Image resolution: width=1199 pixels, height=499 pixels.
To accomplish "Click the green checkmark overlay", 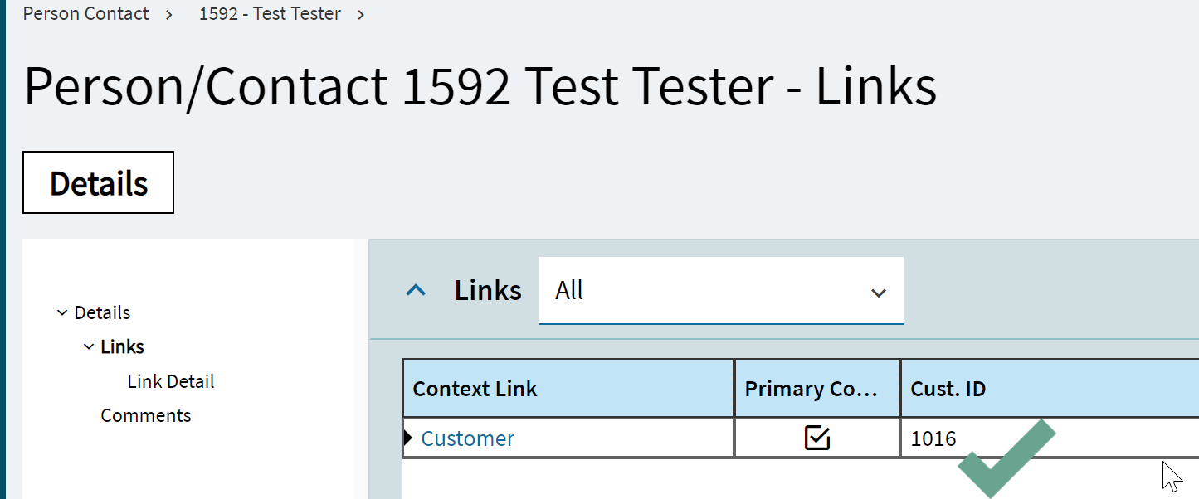I will coord(1006,458).
